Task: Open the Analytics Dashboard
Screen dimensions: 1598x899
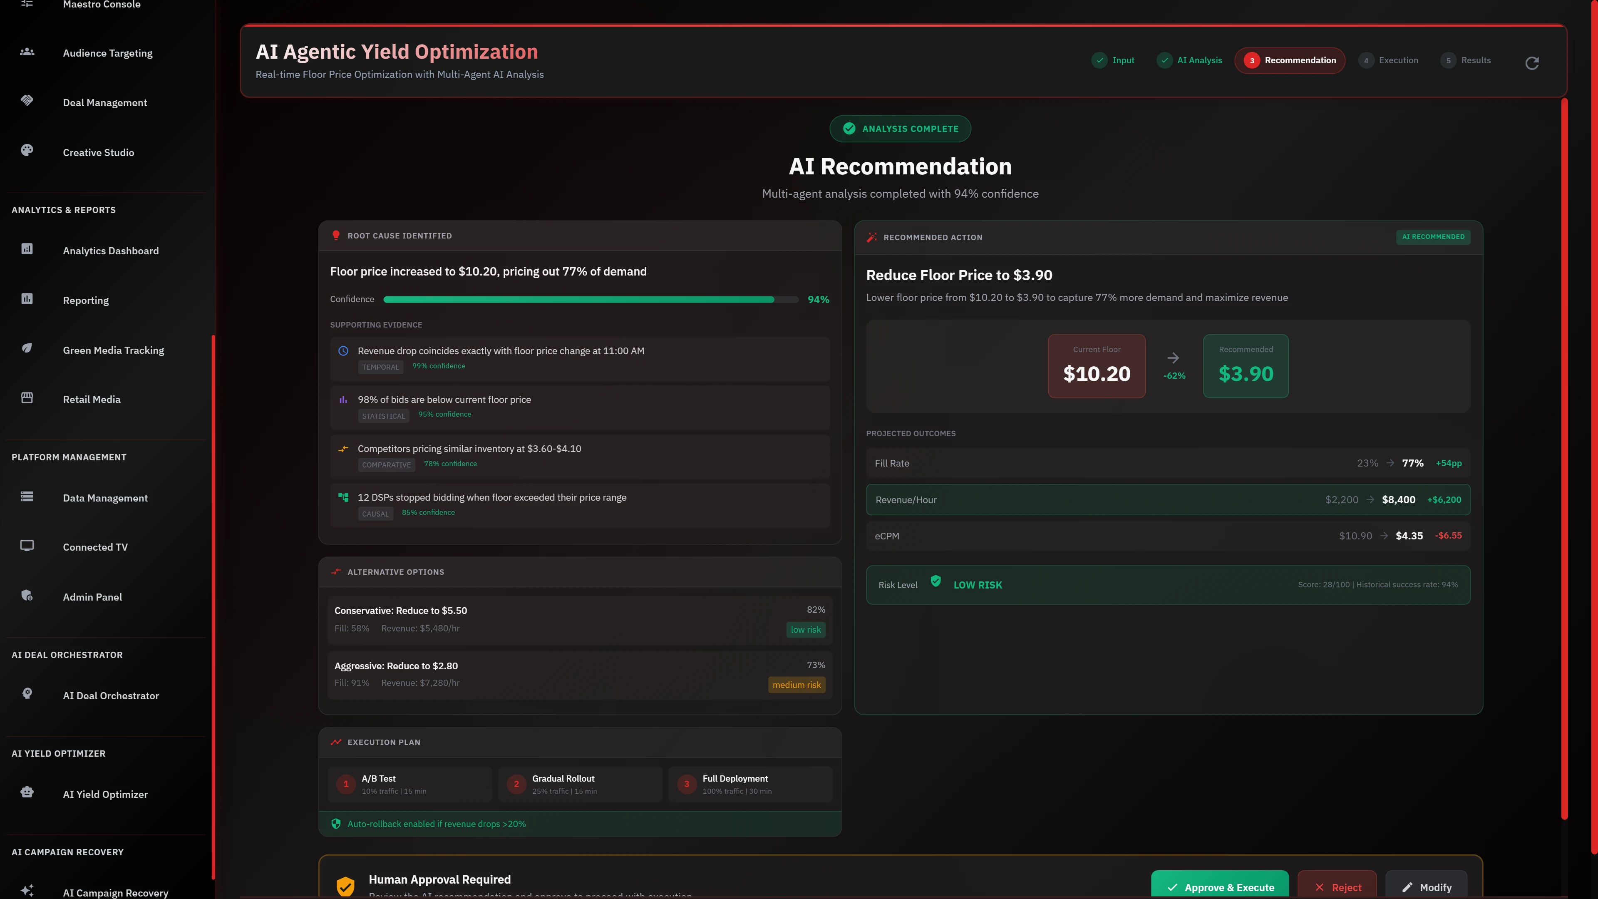Action: click(110, 251)
